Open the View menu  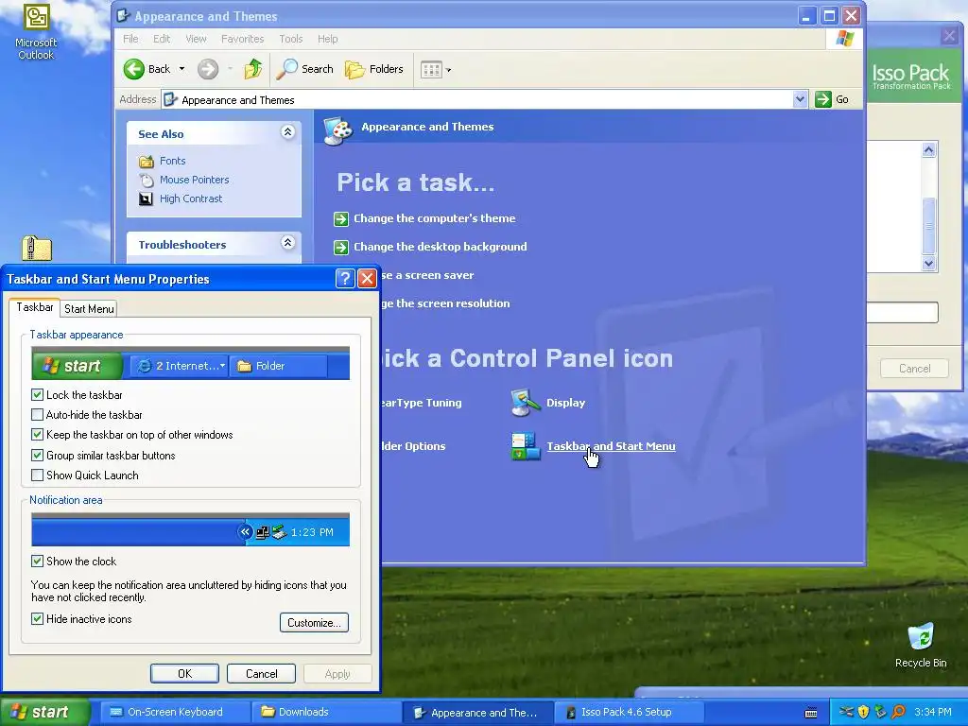(x=196, y=39)
